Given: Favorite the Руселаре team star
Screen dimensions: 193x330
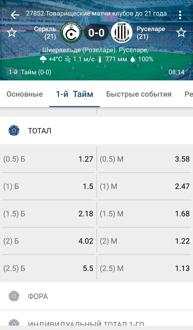Looking at the screenshot, I should [x=181, y=33].
